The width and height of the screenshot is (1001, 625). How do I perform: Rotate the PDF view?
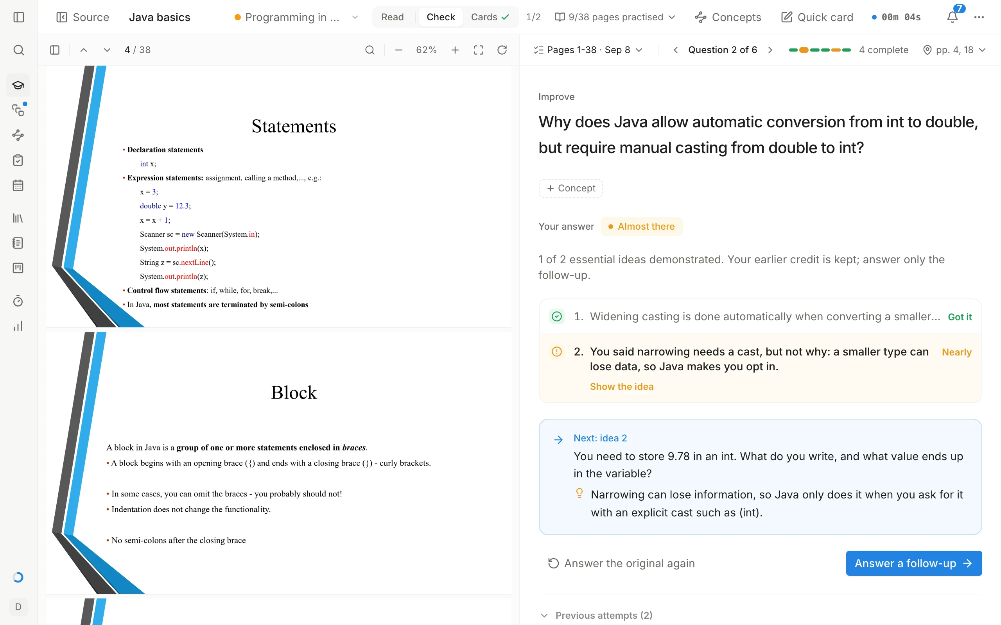click(502, 50)
